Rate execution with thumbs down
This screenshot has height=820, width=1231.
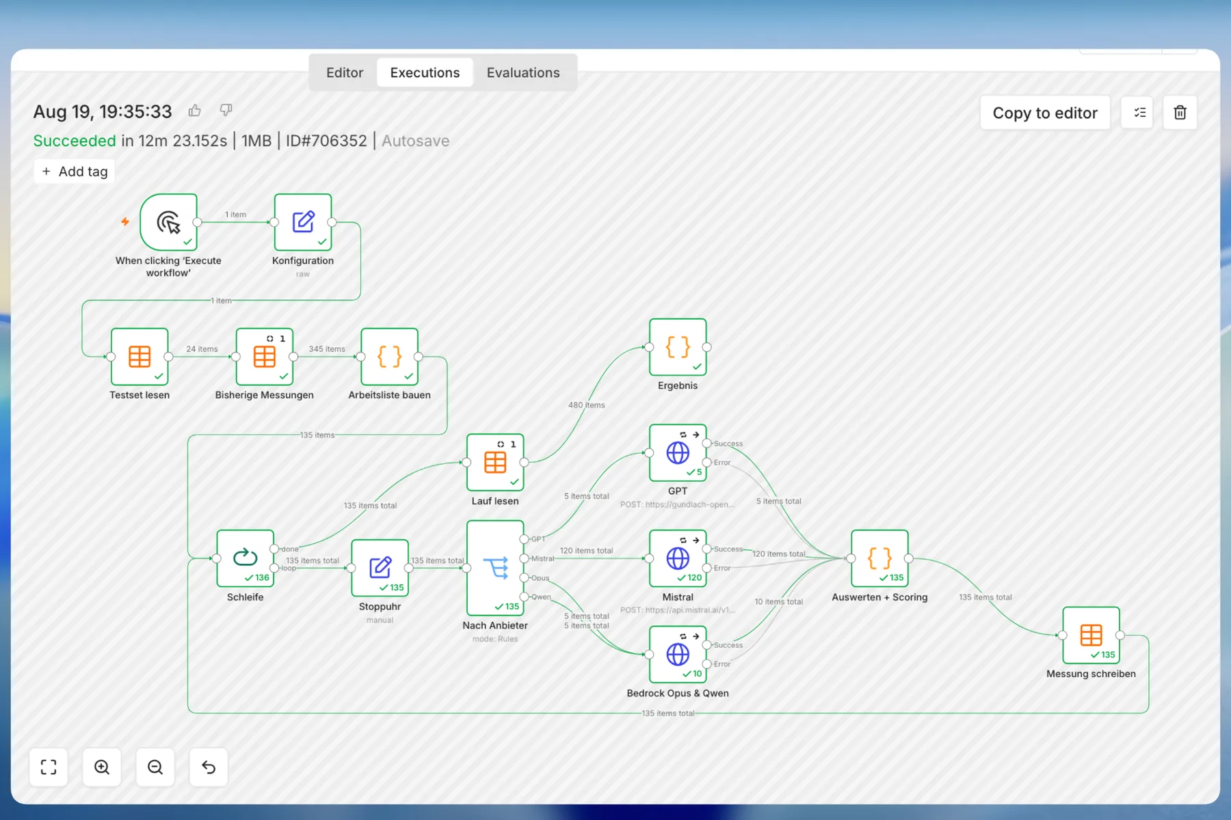226,110
